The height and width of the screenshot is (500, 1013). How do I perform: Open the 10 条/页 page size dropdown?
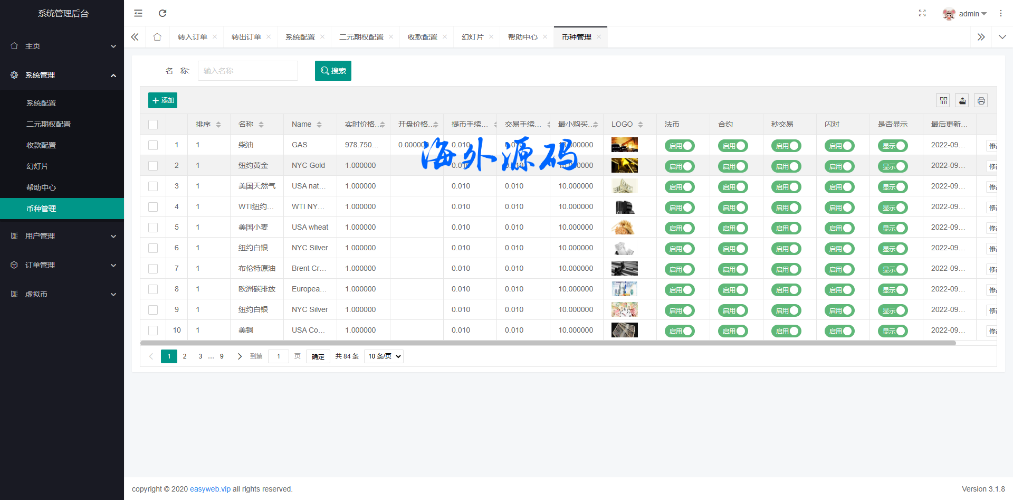384,356
